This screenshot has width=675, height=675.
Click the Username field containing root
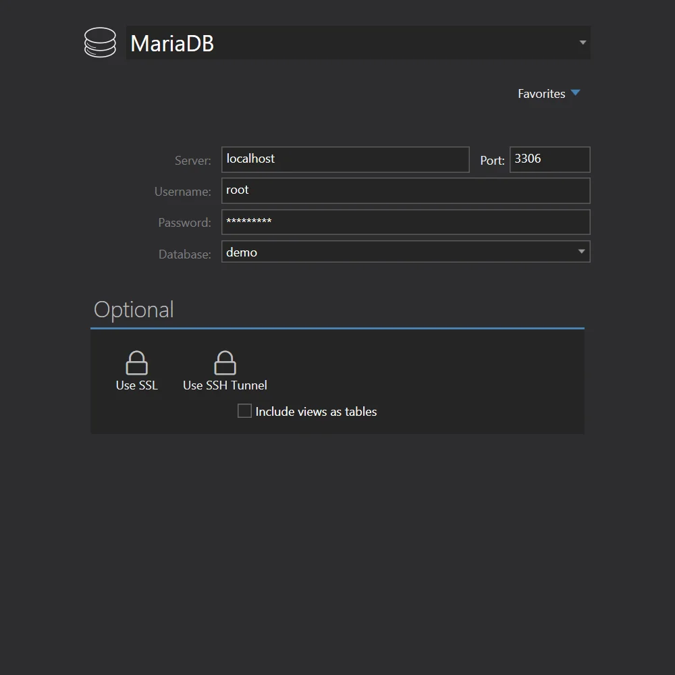(x=405, y=190)
